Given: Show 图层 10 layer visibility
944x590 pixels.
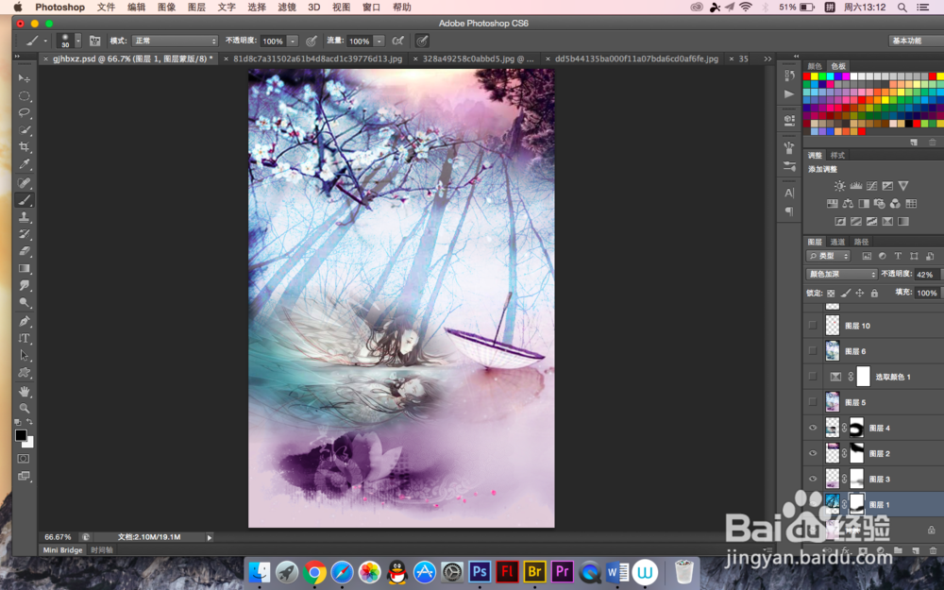Looking at the screenshot, I should click(813, 325).
